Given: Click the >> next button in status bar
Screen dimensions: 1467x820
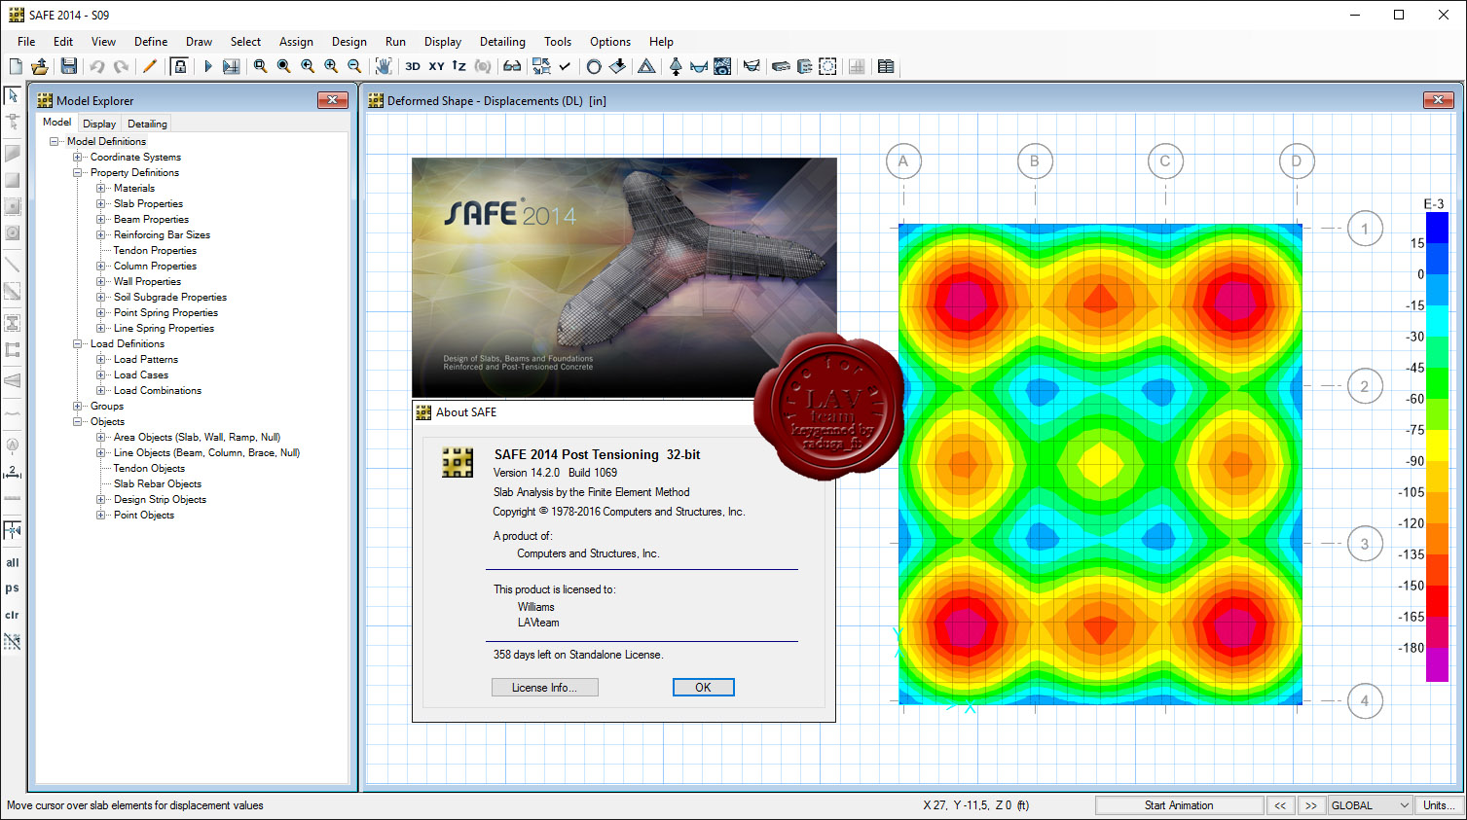Looking at the screenshot, I should tap(1311, 805).
